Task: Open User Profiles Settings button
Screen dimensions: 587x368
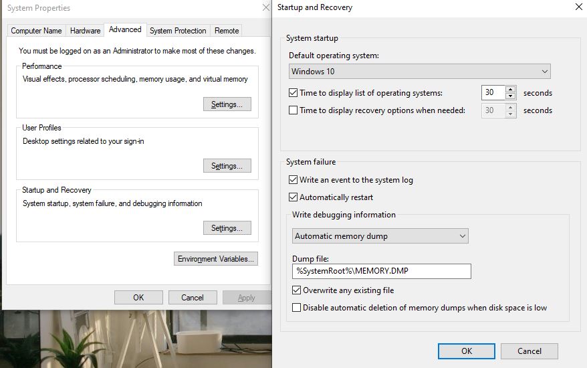Action: coord(227,166)
